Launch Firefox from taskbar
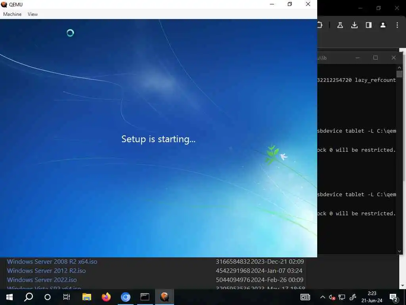This screenshot has width=406, height=305. (x=106, y=297)
